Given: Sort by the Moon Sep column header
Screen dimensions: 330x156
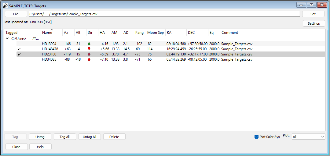Looking at the screenshot, I should 156,33.
